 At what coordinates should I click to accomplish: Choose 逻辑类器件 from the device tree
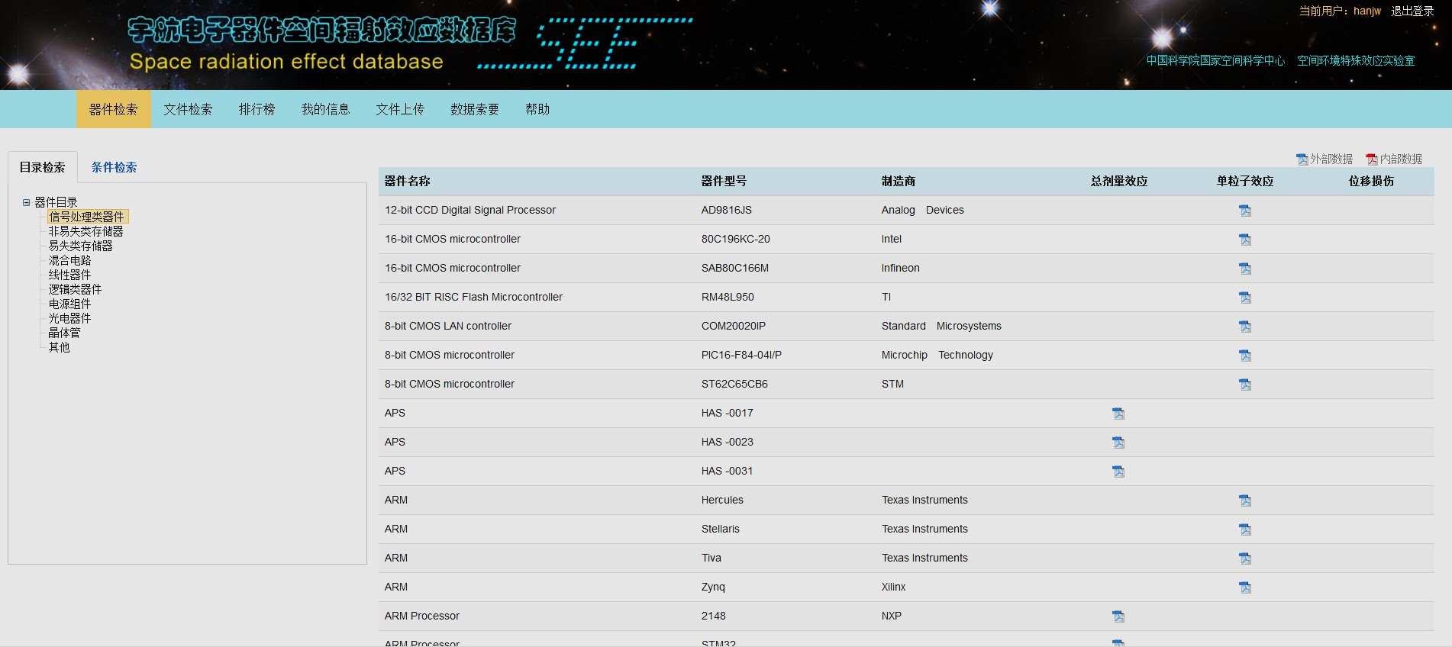(75, 289)
